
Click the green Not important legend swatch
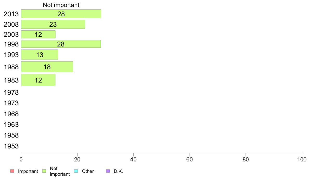point(44,171)
